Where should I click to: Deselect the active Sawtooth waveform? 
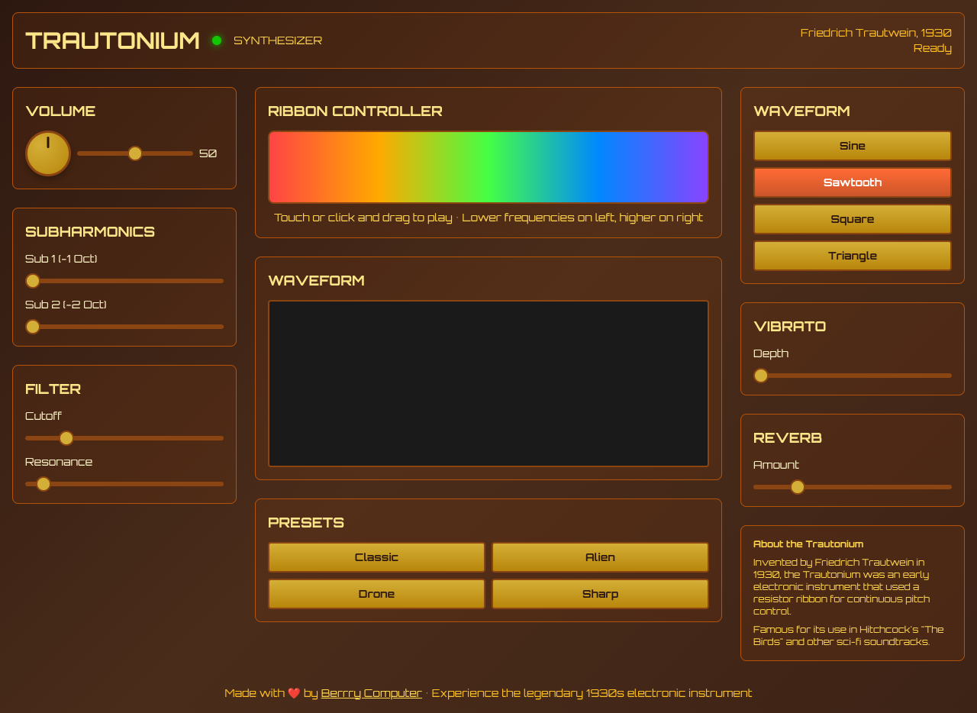pos(852,182)
